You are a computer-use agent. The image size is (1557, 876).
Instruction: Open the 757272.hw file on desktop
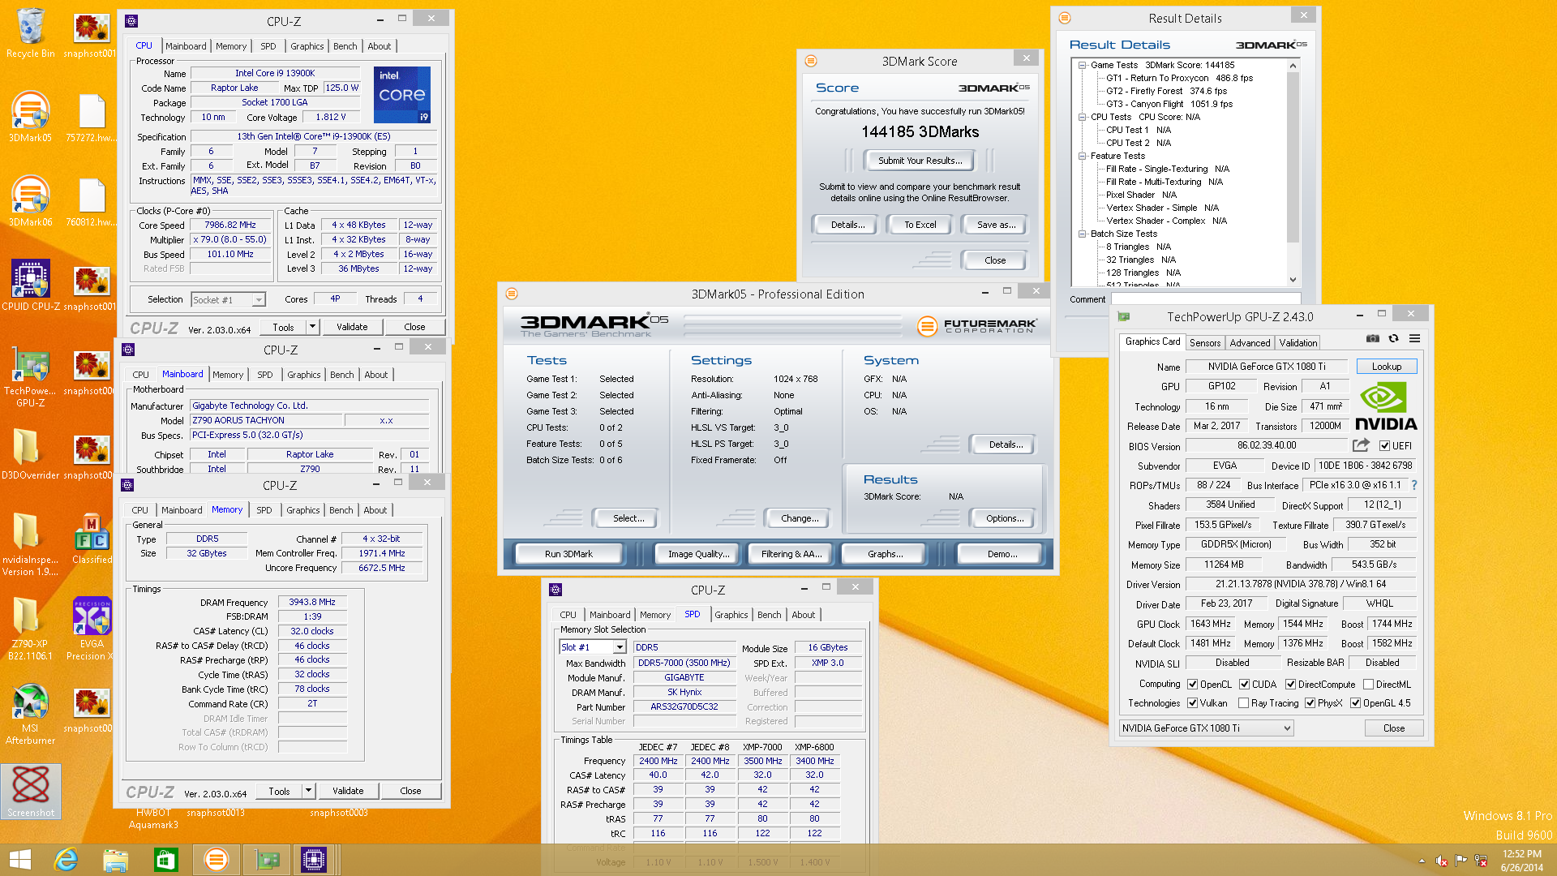[92, 118]
